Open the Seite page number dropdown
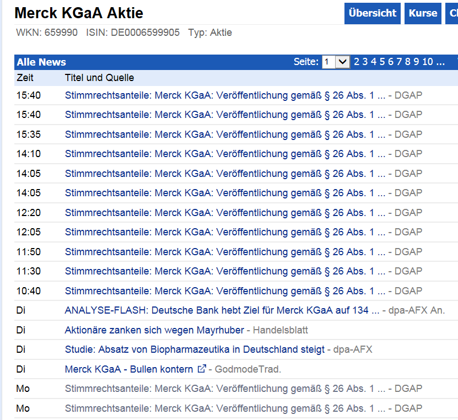 pyautogui.click(x=342, y=62)
